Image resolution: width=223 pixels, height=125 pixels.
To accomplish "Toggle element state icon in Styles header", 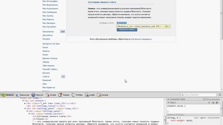I will (x=213, y=103).
